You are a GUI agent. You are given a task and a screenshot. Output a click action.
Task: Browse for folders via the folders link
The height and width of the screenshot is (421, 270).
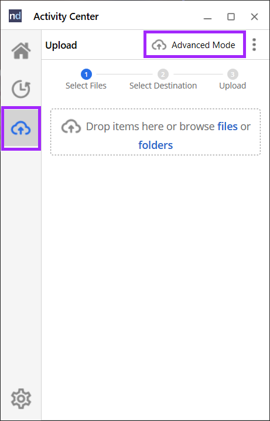pos(156,145)
